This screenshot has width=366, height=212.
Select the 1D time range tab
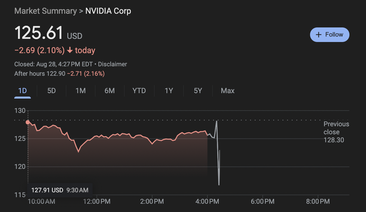click(23, 91)
